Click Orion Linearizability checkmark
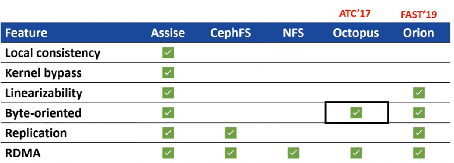Viewport: 454px width, 163px height. click(419, 93)
